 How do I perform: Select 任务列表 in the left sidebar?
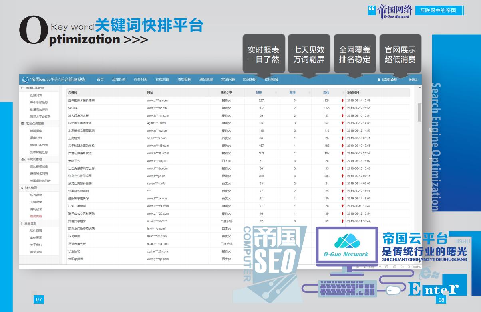pyautogui.click(x=36, y=95)
